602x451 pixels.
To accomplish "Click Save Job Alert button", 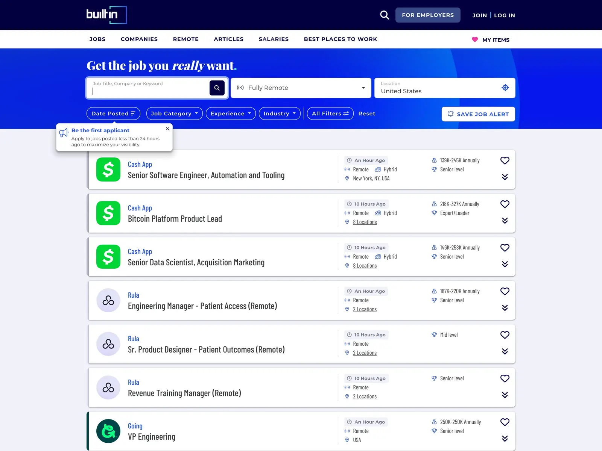I will click(478, 114).
